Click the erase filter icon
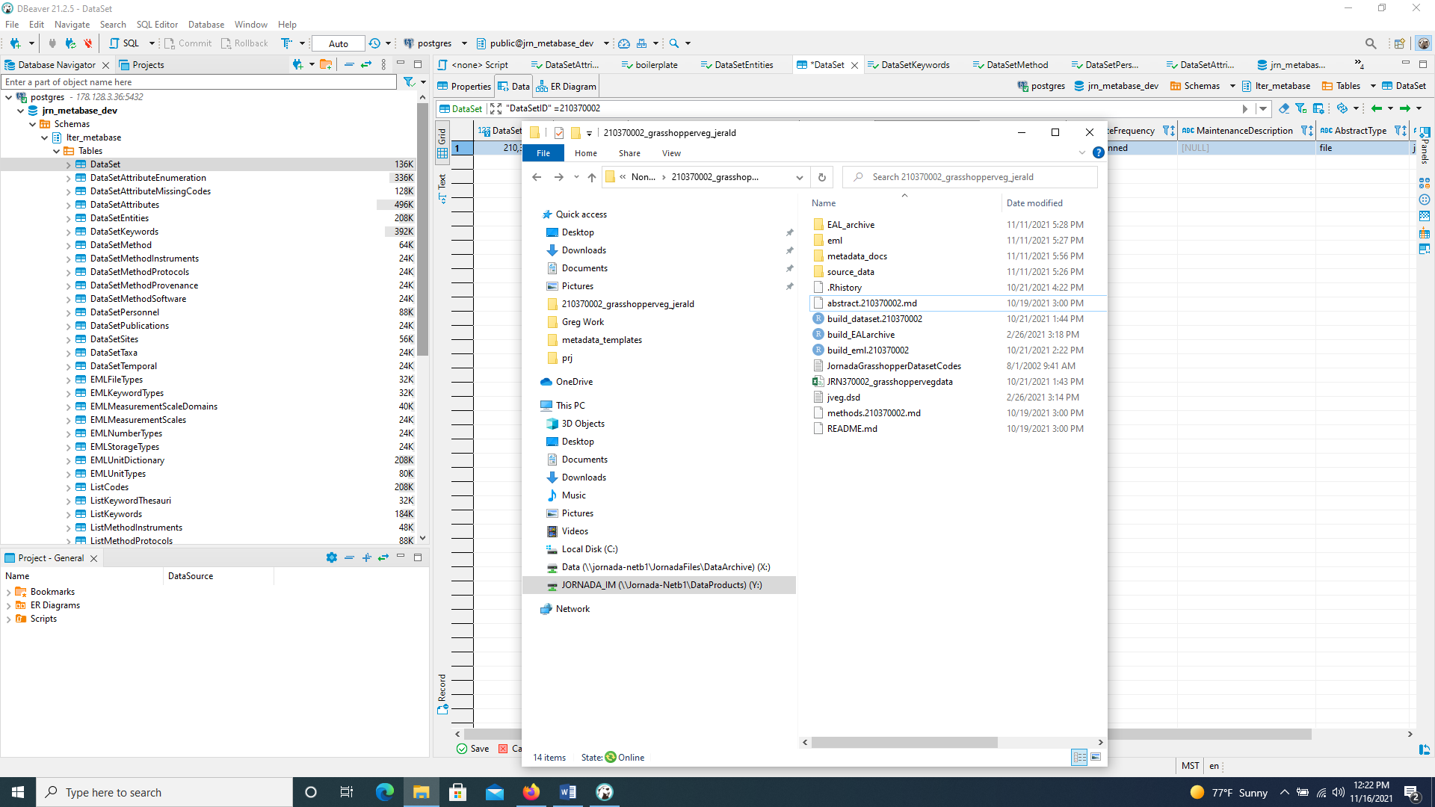 point(1283,108)
